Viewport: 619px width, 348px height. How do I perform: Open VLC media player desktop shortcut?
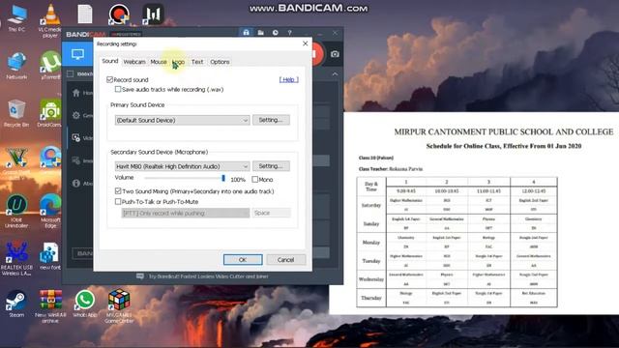pyautogui.click(x=50, y=20)
